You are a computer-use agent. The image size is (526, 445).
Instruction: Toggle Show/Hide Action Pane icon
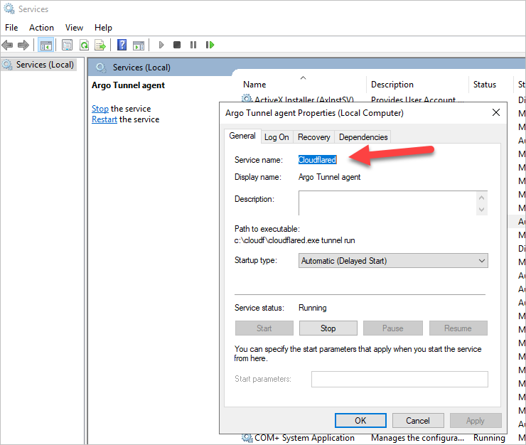(x=138, y=45)
